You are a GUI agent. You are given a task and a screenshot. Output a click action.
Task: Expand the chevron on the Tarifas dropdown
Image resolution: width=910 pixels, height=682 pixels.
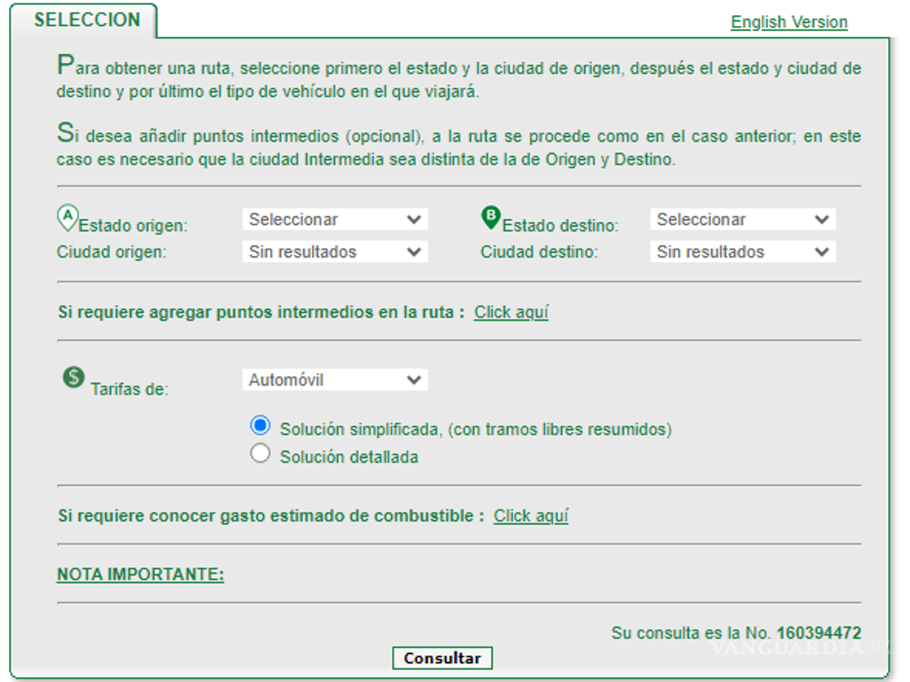tap(414, 380)
